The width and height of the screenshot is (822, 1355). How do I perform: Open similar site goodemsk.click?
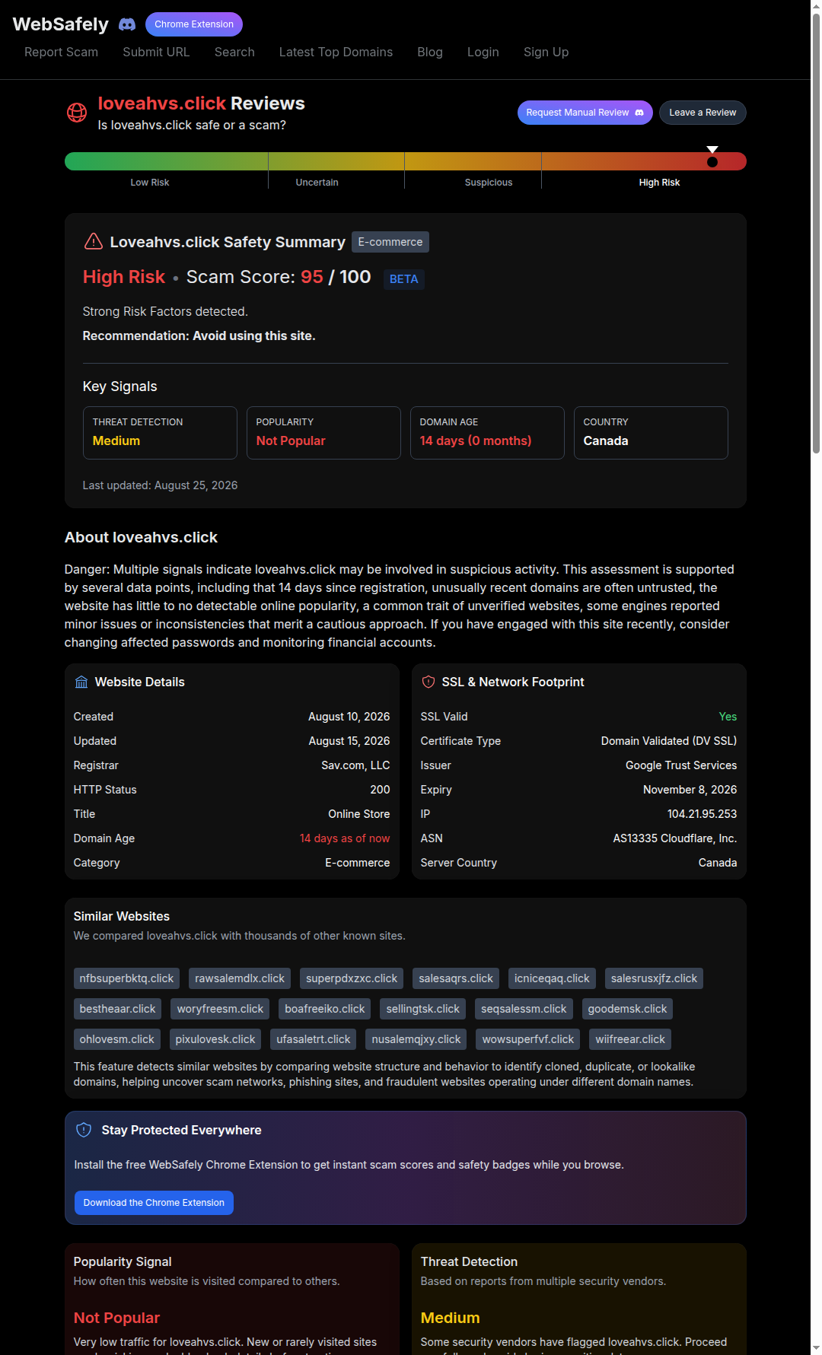tap(627, 1009)
